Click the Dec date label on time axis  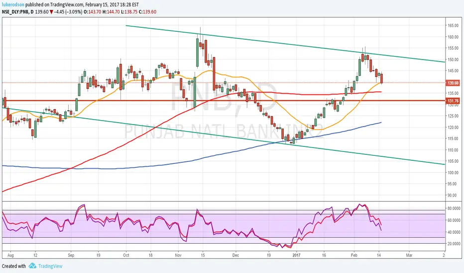pyautogui.click(x=235, y=255)
